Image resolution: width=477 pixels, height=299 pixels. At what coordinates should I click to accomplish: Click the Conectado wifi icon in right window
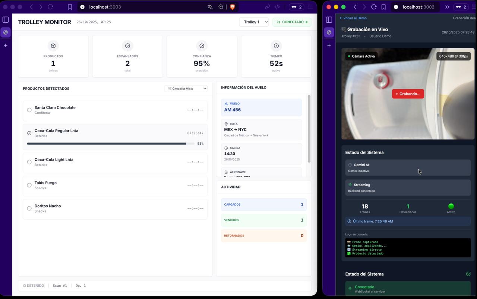tap(350, 289)
